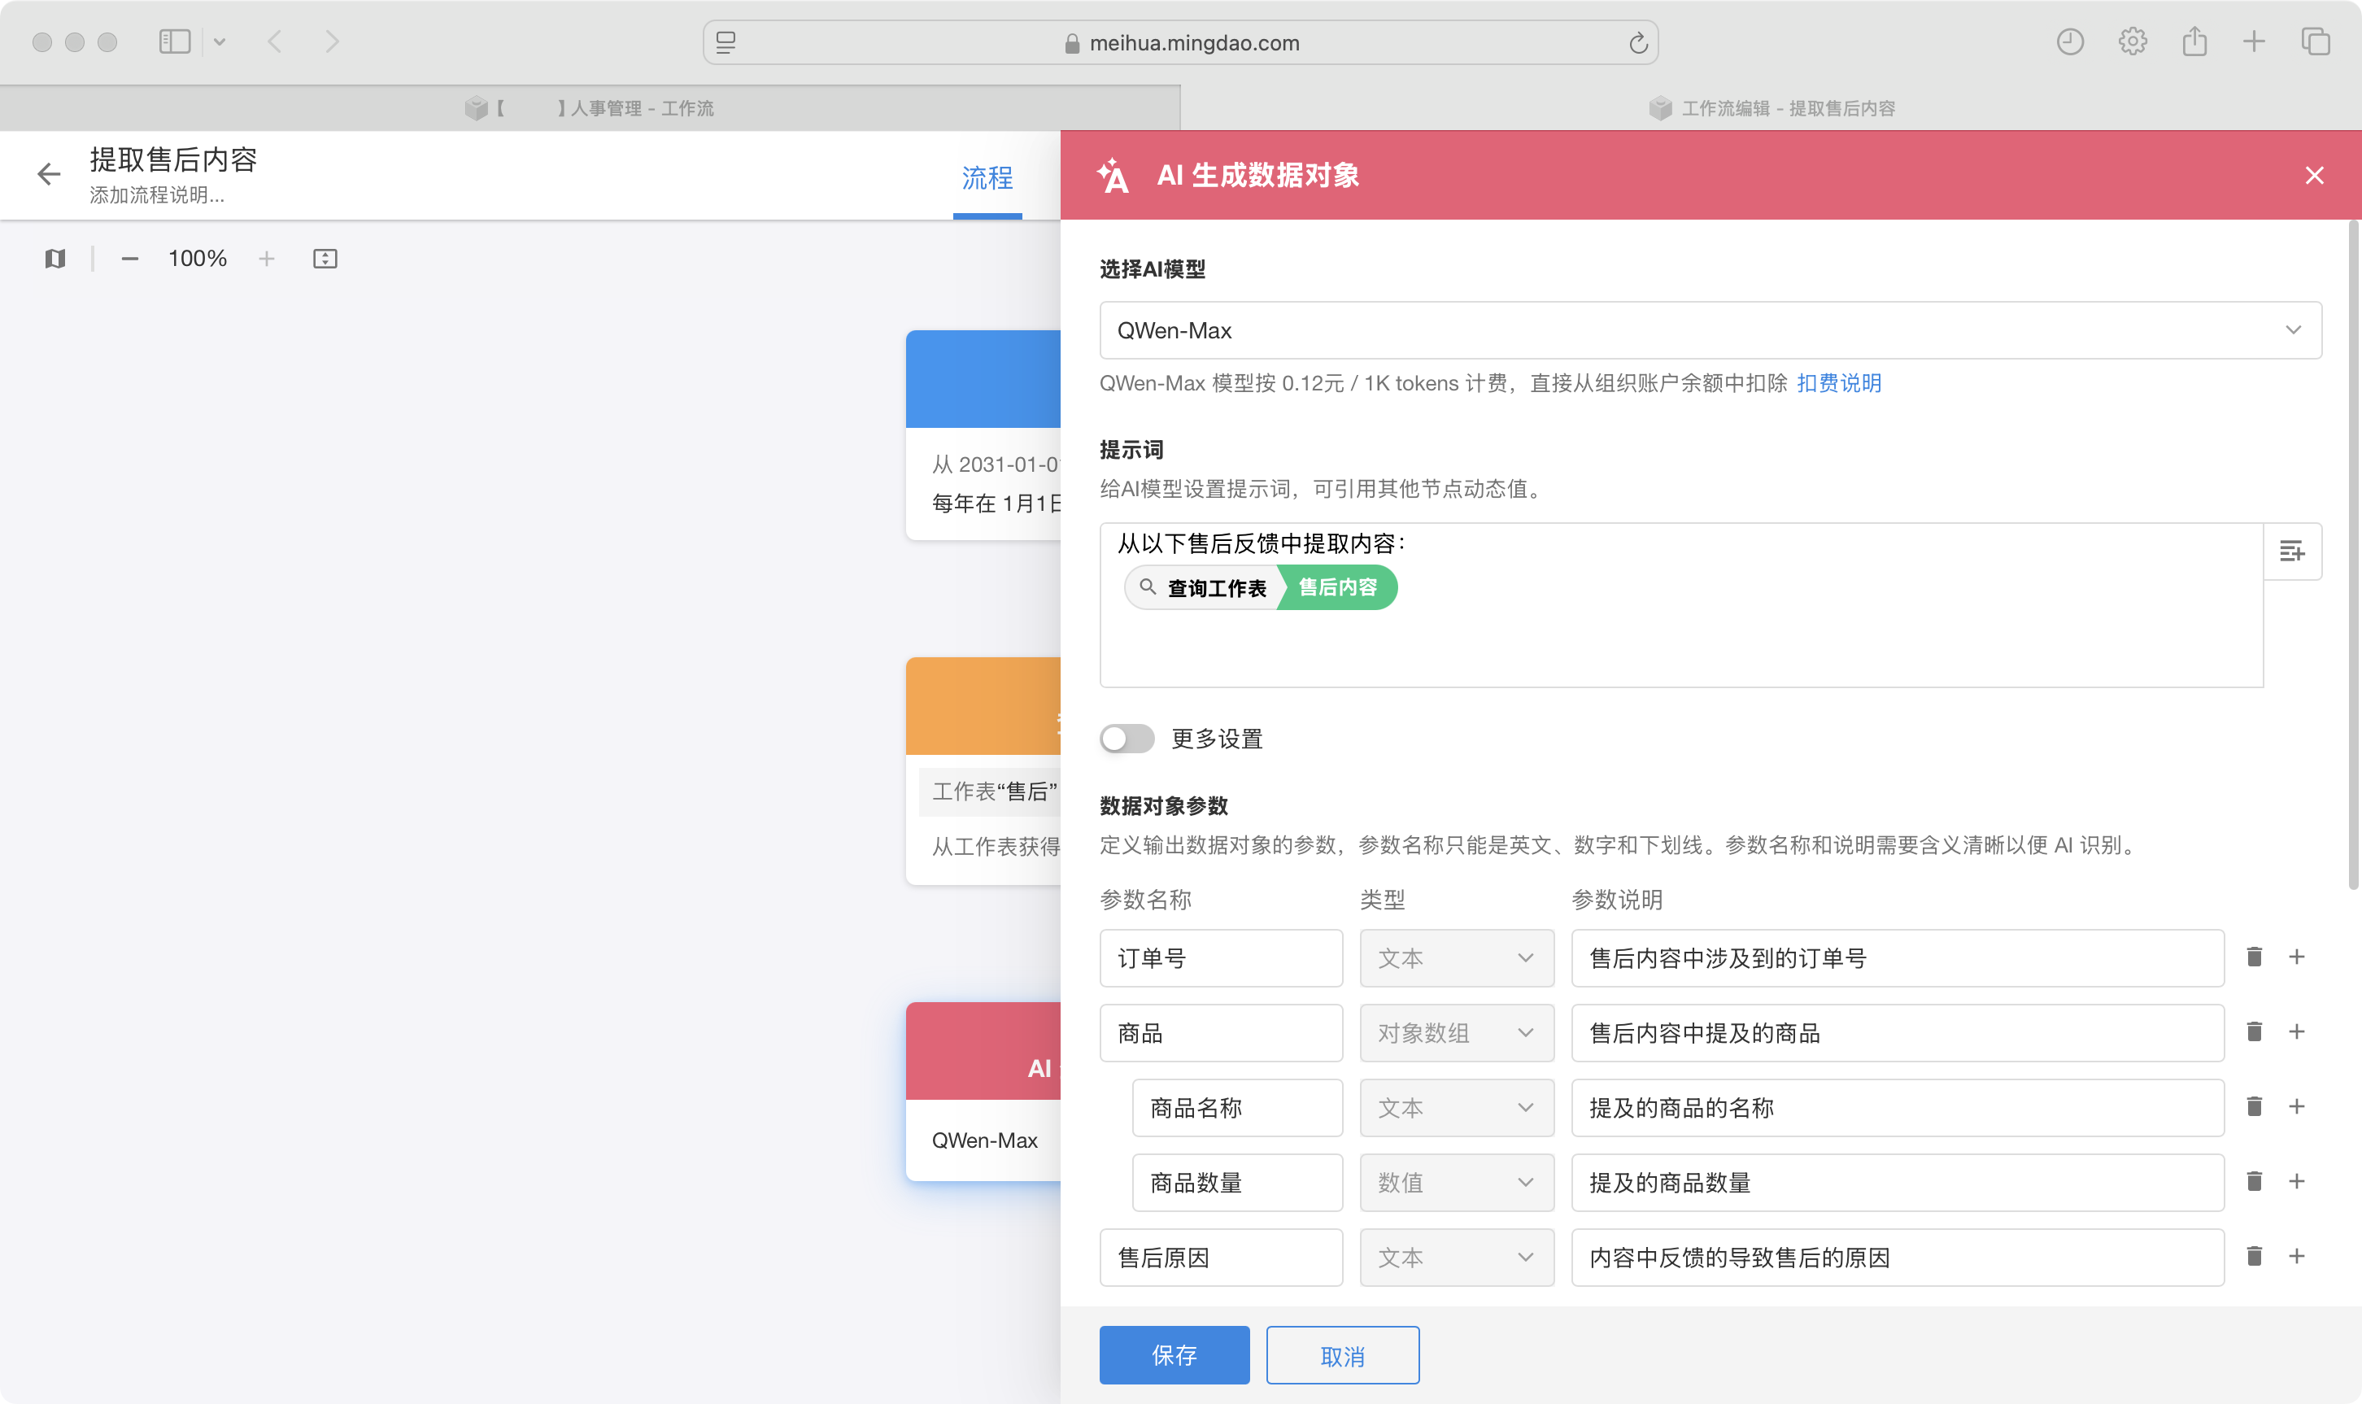2362x1404 pixels.
Task: Click description field 内容中反馈的导致售后的原因
Action: pyautogui.click(x=1898, y=1258)
